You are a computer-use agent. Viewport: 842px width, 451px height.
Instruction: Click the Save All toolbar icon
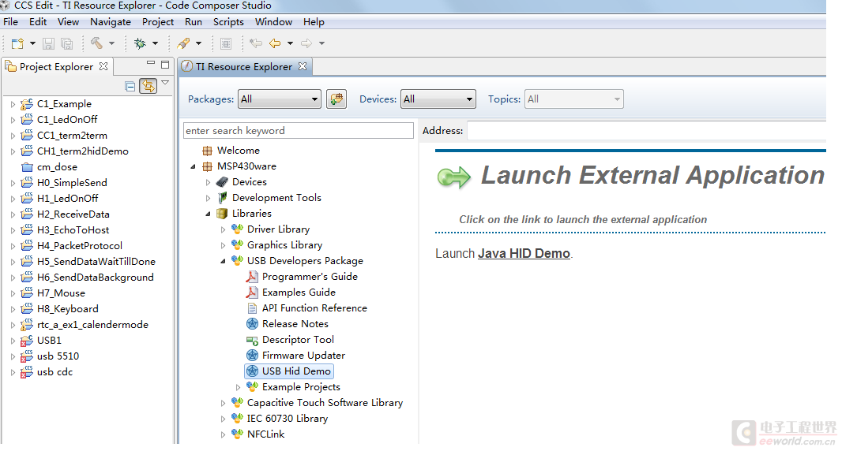[66, 43]
